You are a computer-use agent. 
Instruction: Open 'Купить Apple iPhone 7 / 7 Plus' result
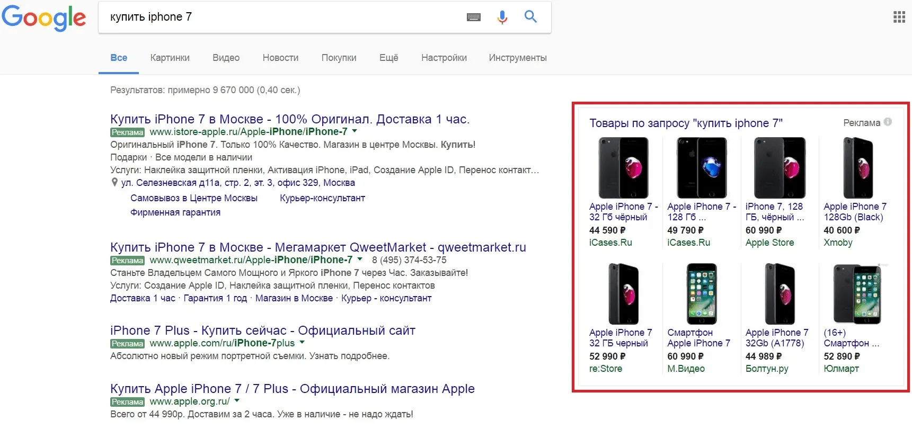[x=293, y=389]
